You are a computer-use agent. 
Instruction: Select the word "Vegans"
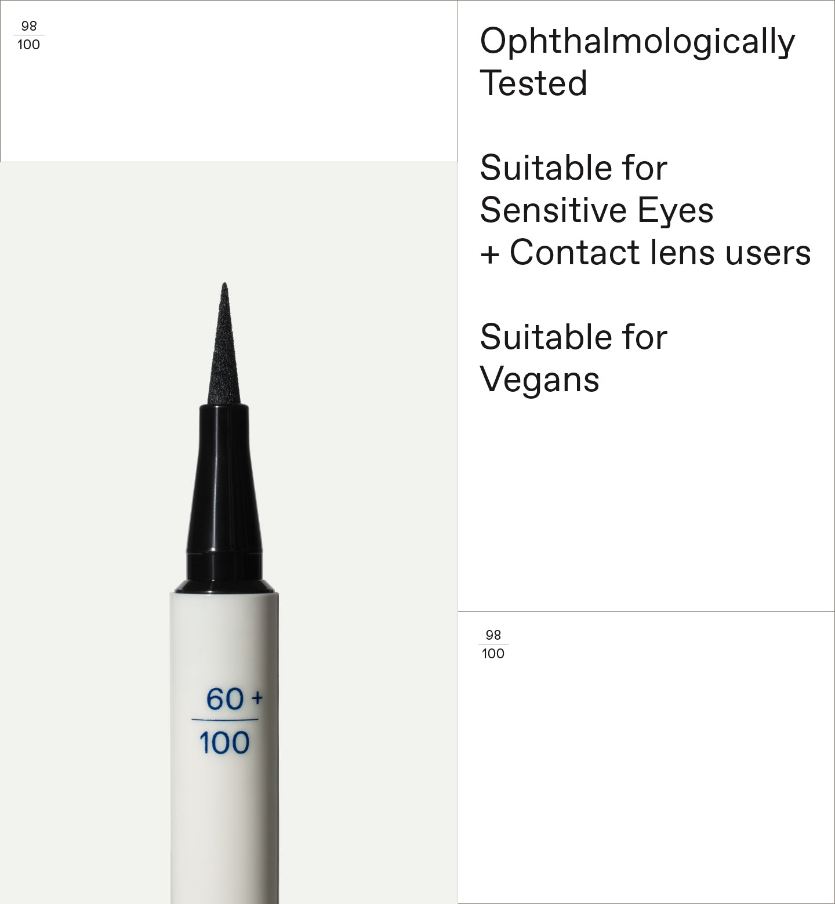pos(539,380)
